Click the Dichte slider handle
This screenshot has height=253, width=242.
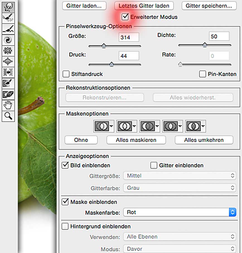click(205, 45)
